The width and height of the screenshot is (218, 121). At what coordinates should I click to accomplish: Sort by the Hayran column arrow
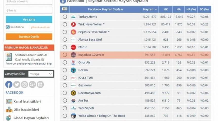pos(156,9)
